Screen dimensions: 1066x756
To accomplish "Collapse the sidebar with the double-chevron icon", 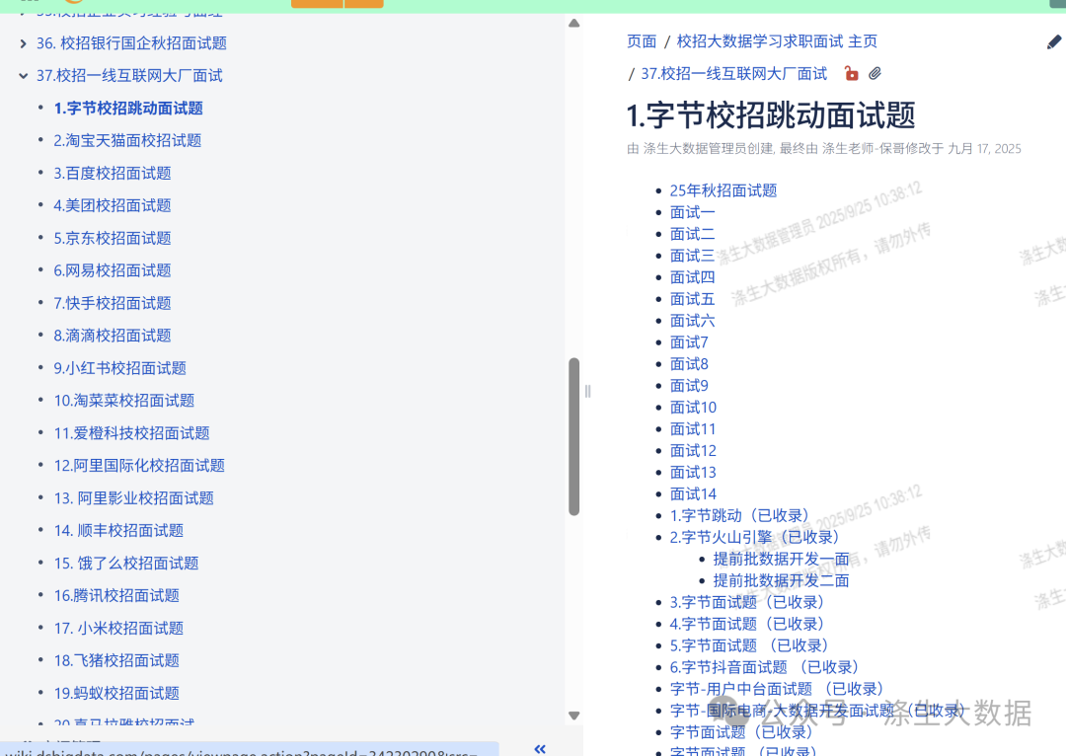I will pyautogui.click(x=539, y=749).
